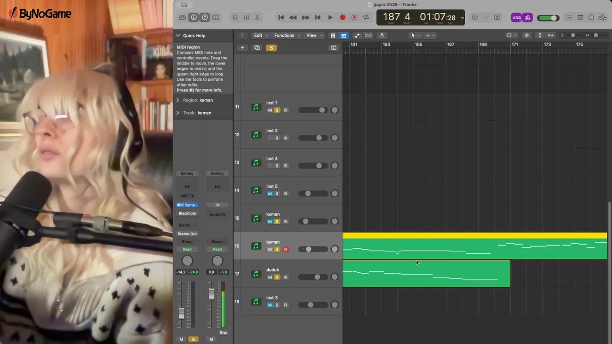Viewport: 612px width, 344px height.
Task: Click the Duplicate Track button
Action: point(257,48)
